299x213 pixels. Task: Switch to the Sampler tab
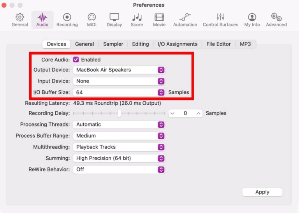coord(113,44)
